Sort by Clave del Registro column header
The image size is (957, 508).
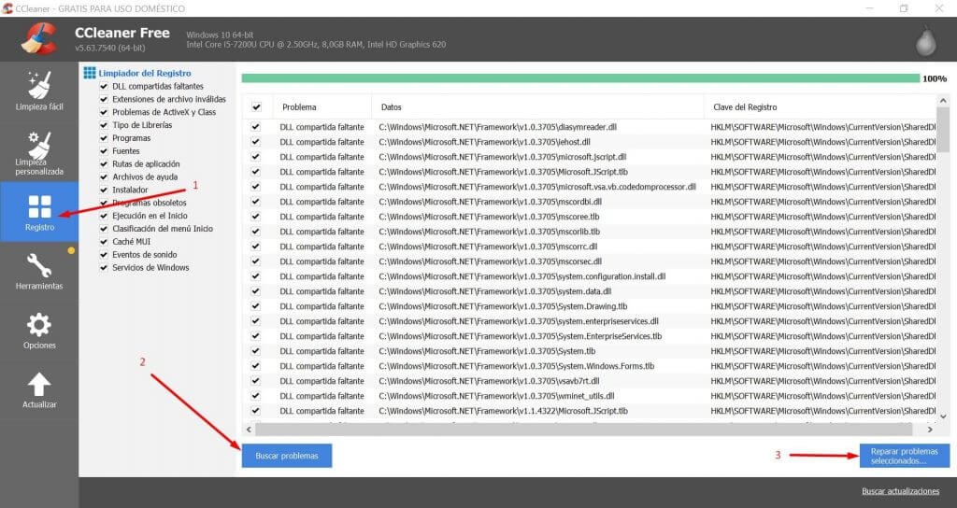click(820, 106)
